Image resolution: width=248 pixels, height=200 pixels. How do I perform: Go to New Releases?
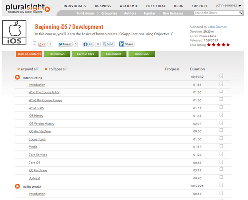coord(173,13)
